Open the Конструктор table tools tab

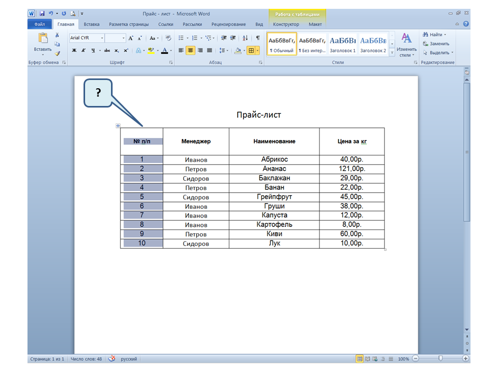(x=286, y=24)
